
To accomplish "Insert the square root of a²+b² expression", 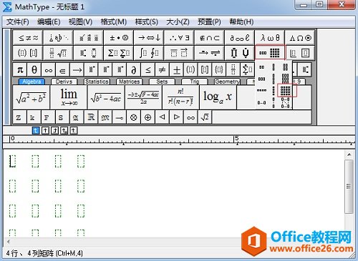I will point(32,97).
